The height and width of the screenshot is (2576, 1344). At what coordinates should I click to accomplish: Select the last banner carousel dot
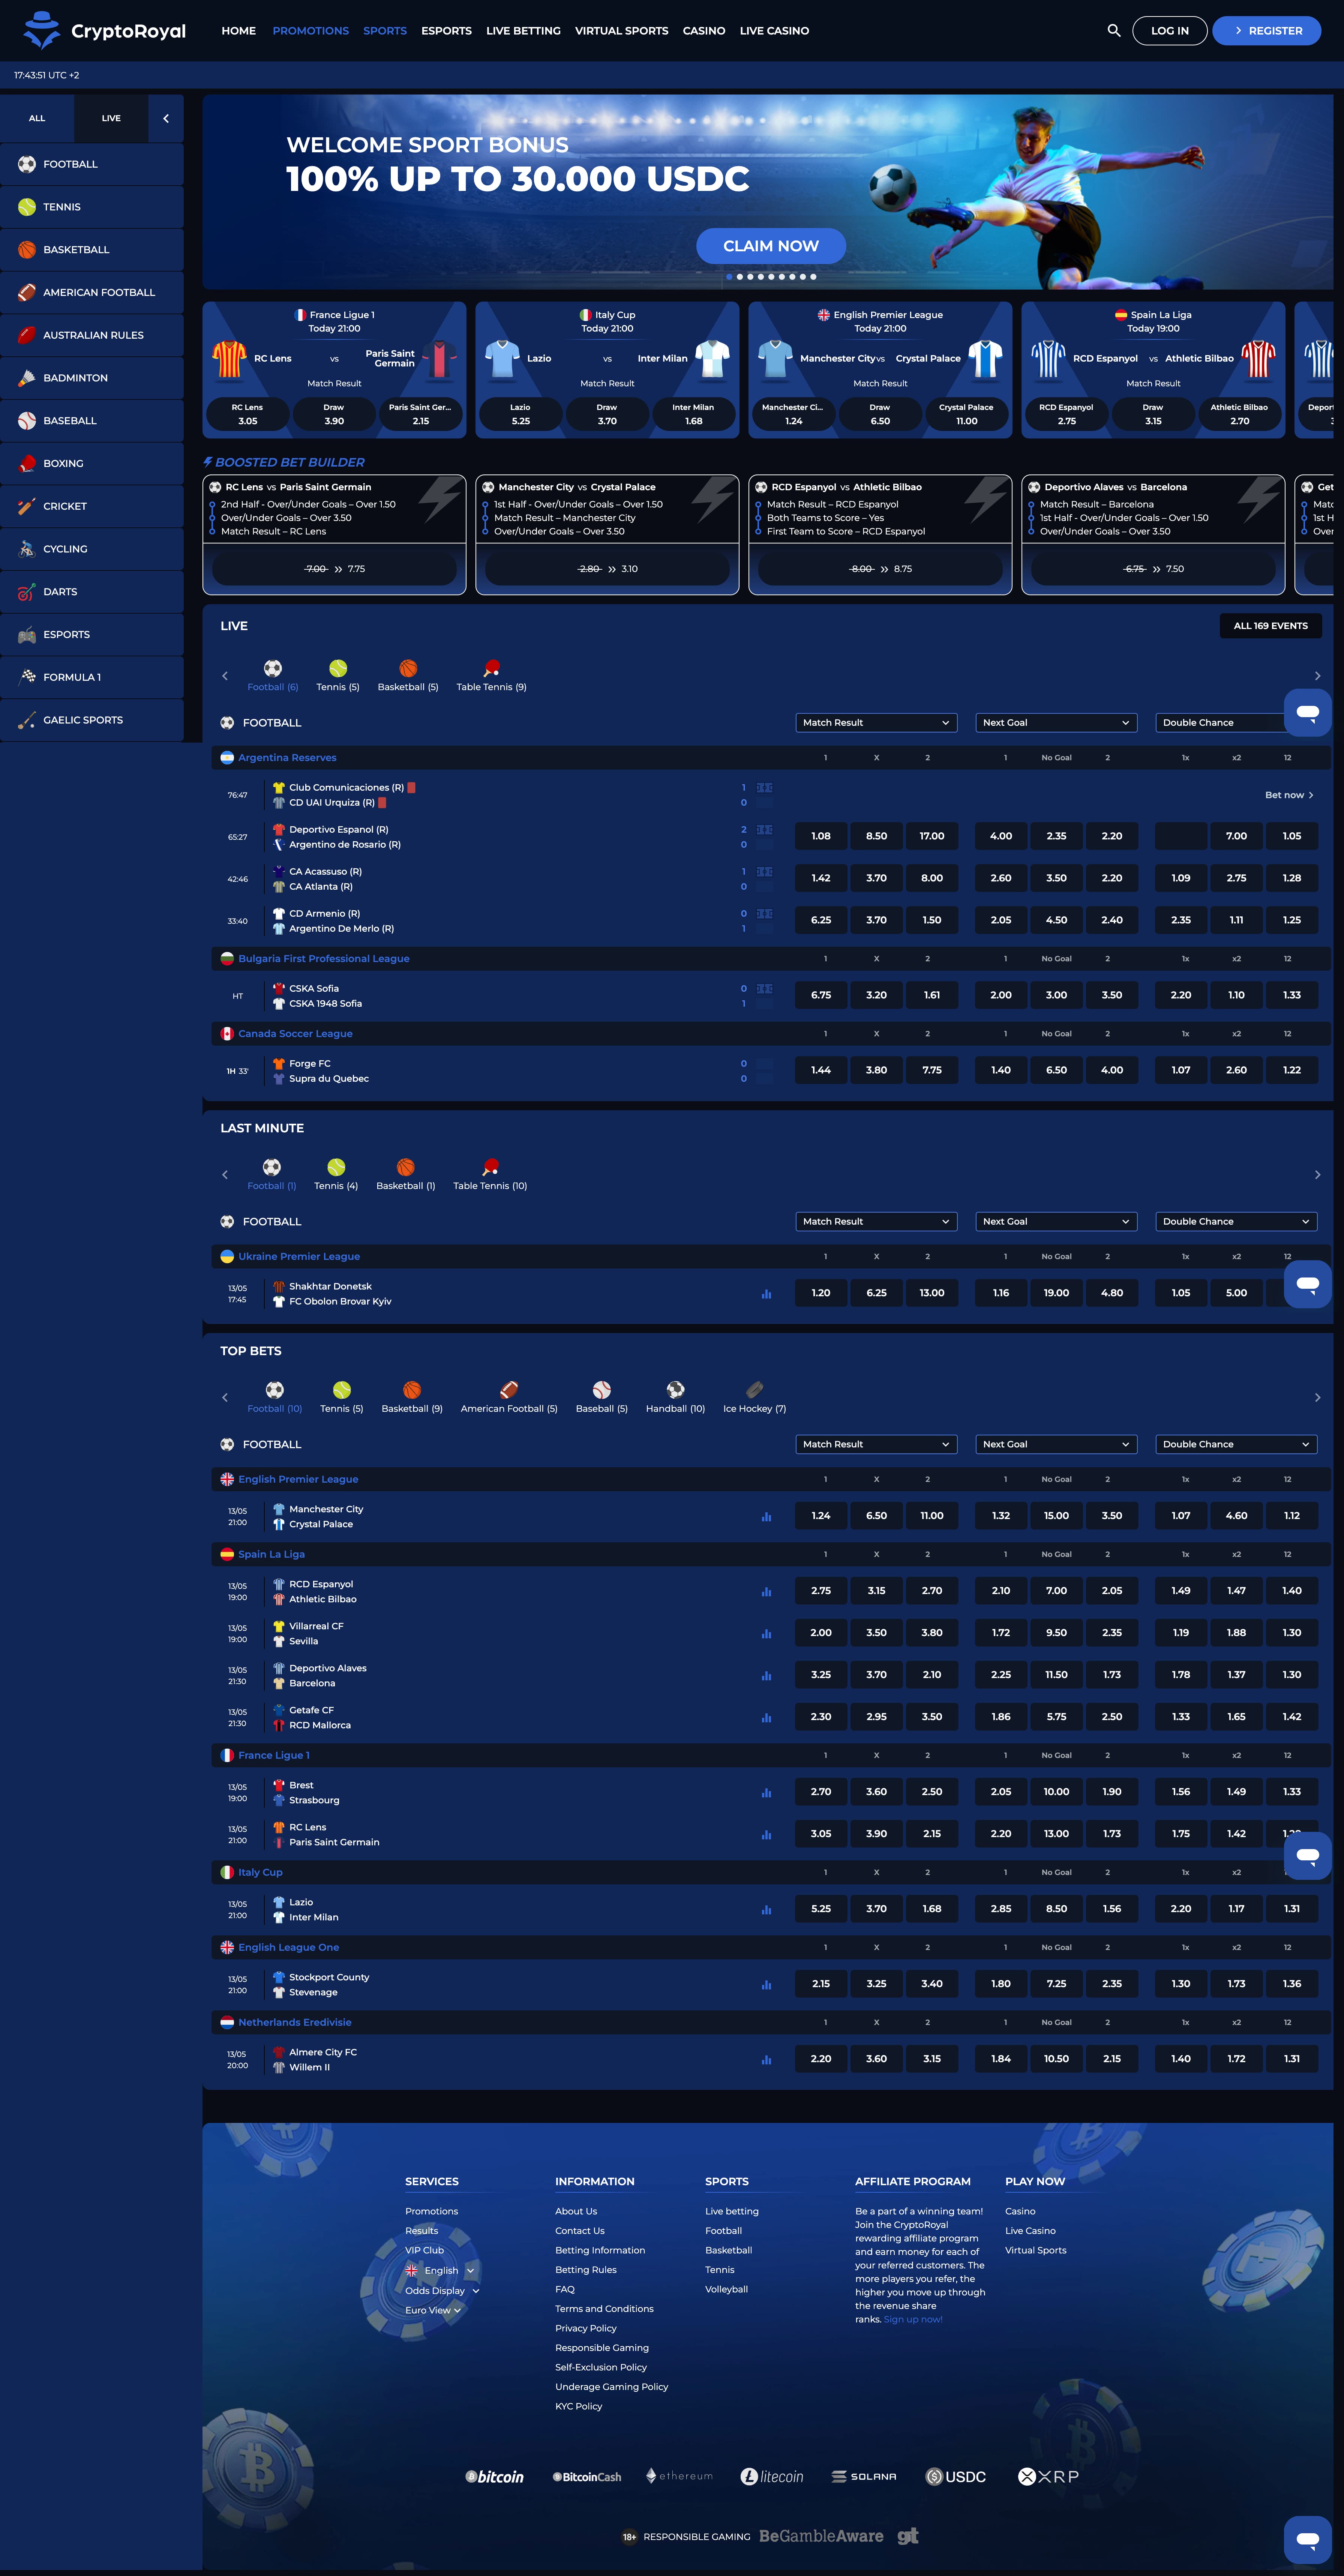(813, 277)
